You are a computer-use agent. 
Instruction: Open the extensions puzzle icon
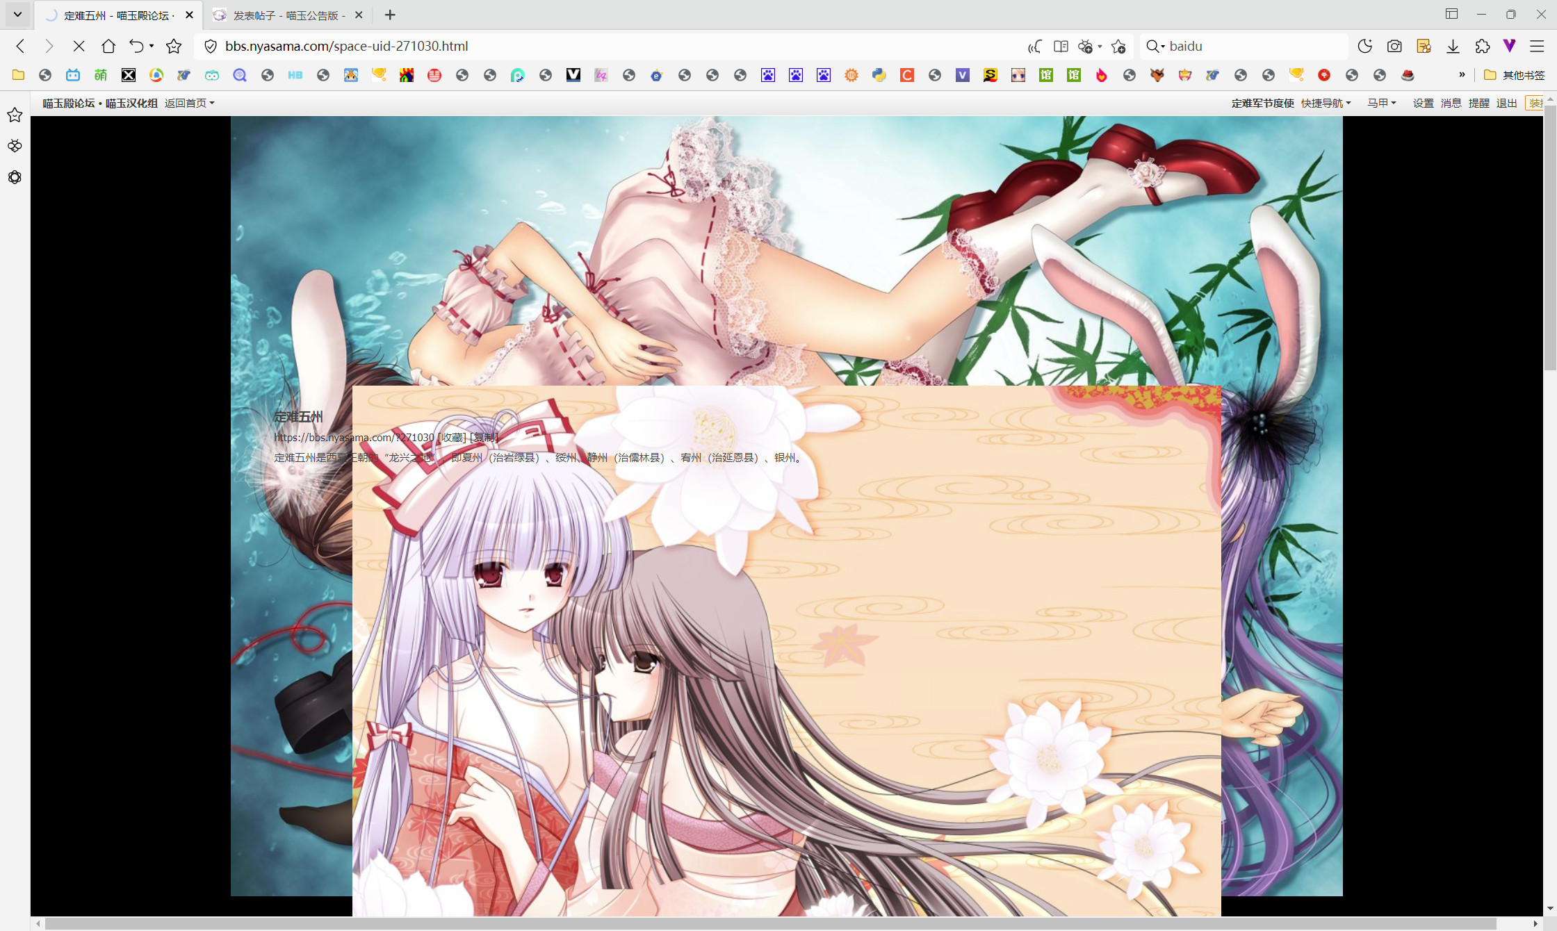[1482, 46]
